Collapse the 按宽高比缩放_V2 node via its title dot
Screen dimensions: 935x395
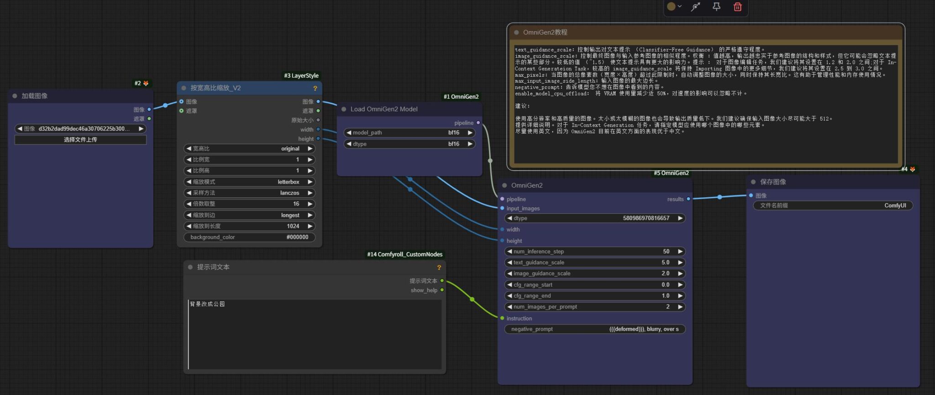tap(184, 88)
